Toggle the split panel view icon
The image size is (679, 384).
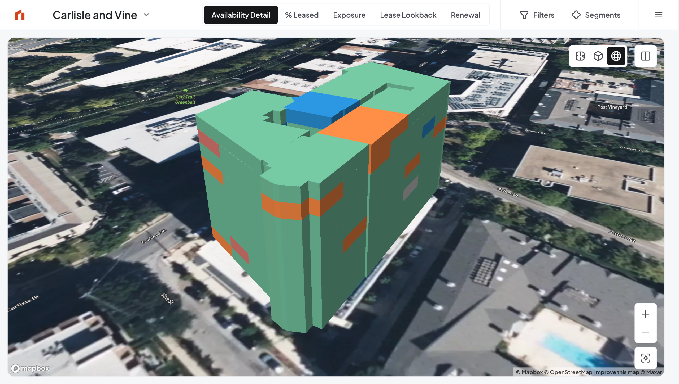tap(646, 56)
